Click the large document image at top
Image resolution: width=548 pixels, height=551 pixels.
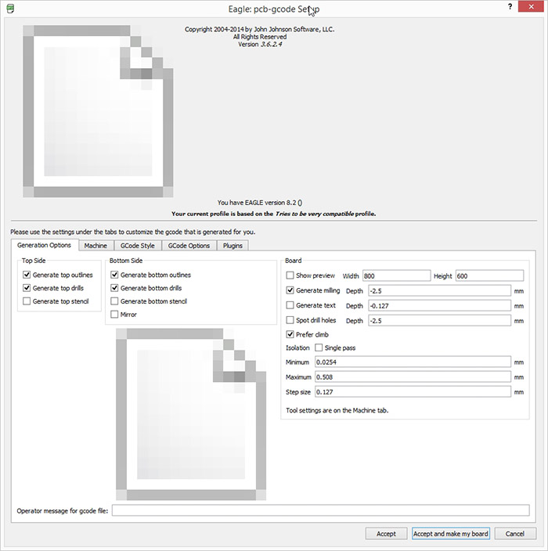(x=98, y=111)
